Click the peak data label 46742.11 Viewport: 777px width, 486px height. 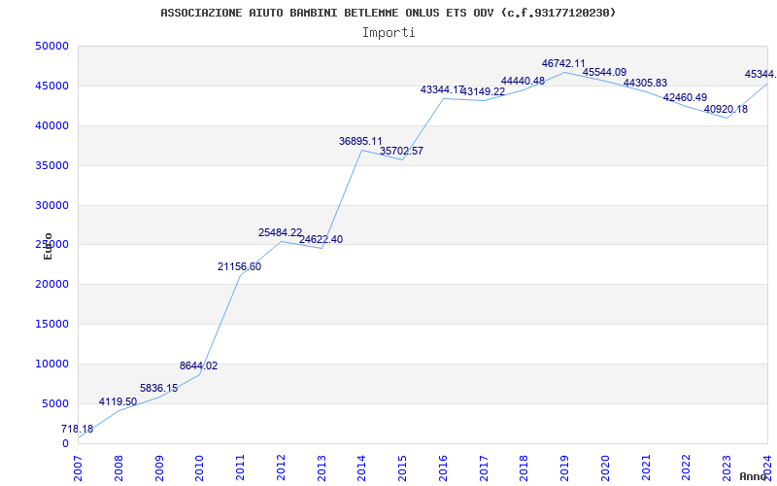click(x=563, y=63)
